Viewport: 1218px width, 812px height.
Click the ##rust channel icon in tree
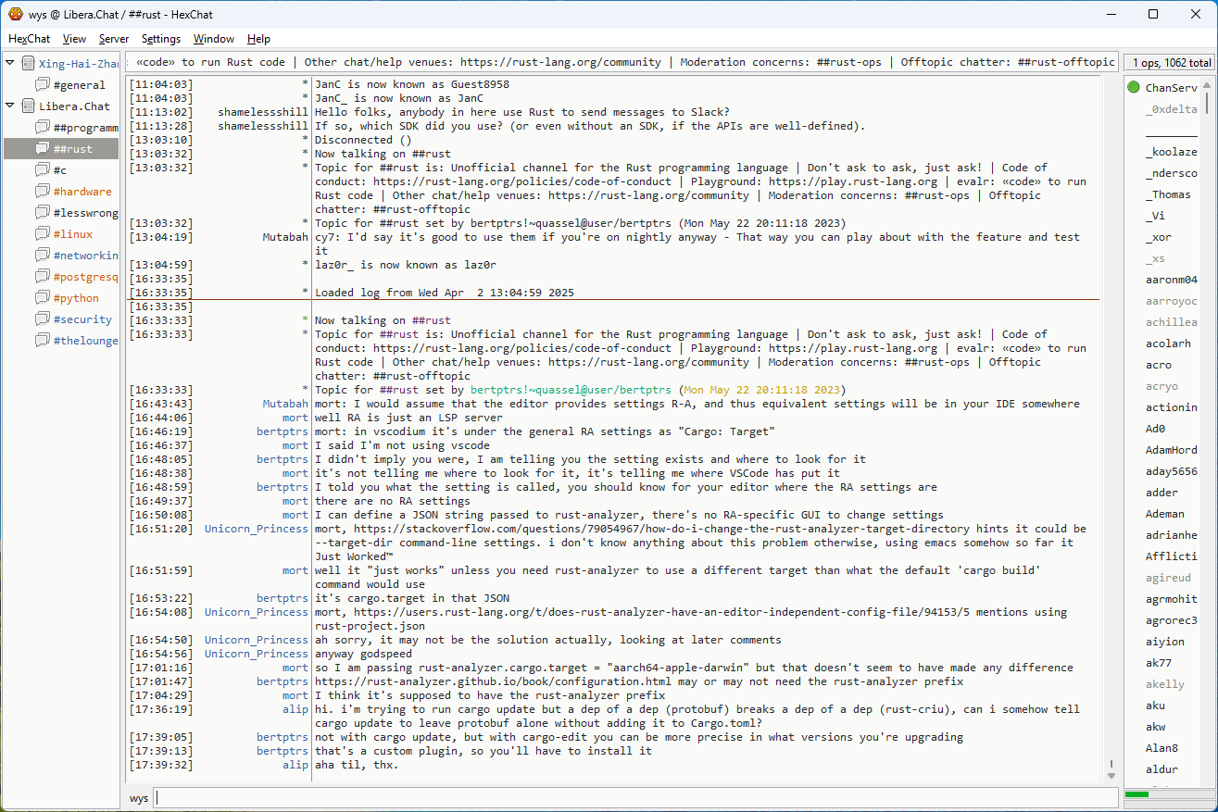(x=43, y=149)
